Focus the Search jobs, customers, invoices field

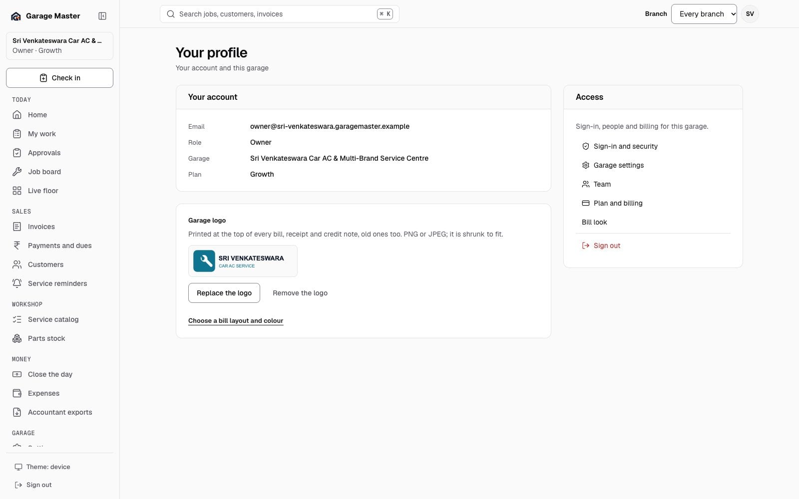point(280,14)
